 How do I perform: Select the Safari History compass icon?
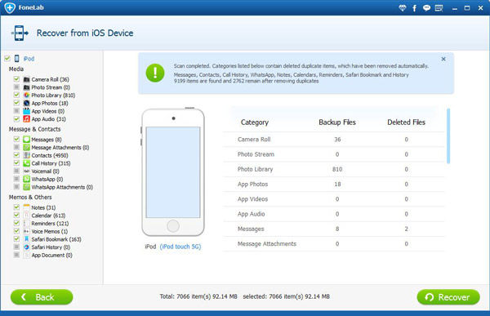click(27, 247)
